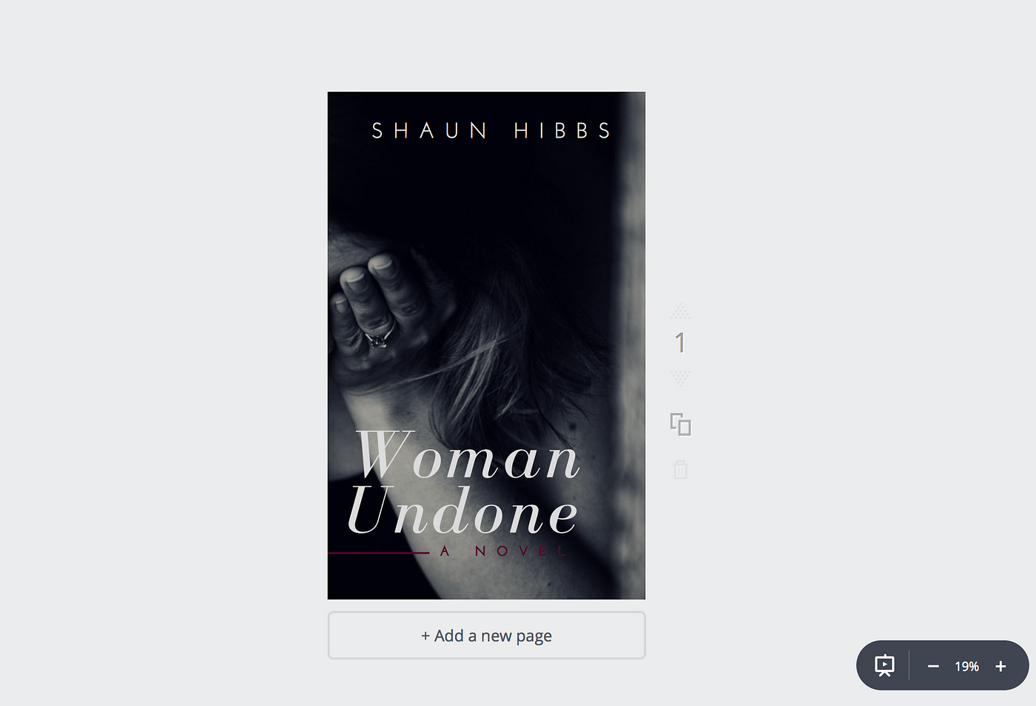Delete the page using the trash icon

click(x=680, y=469)
